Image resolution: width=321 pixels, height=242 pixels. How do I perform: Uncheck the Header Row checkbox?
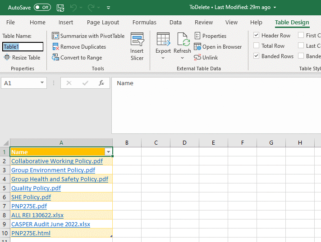coord(257,36)
